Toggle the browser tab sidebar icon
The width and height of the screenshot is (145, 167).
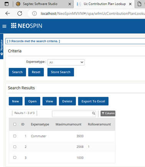7,4
